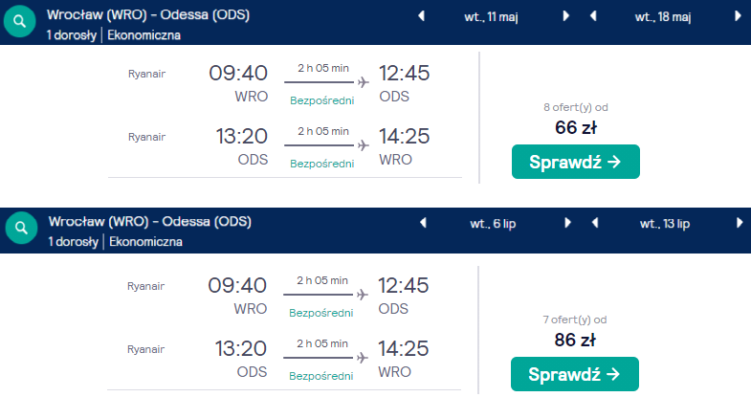
Task: Go to the day after wt., 18 maj
Action: pyautogui.click(x=738, y=16)
